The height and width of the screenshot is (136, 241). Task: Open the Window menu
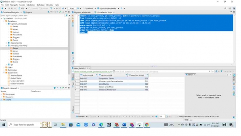pyautogui.click(x=49, y=5)
